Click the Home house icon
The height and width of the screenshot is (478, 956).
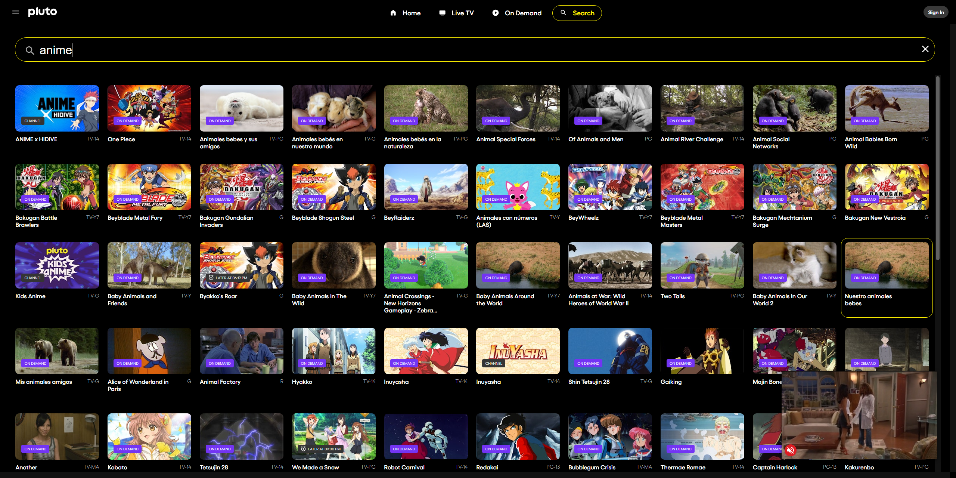coord(393,13)
